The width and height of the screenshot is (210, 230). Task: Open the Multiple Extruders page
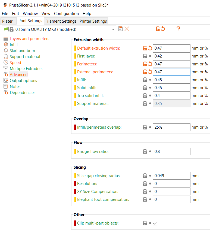tap(26, 68)
